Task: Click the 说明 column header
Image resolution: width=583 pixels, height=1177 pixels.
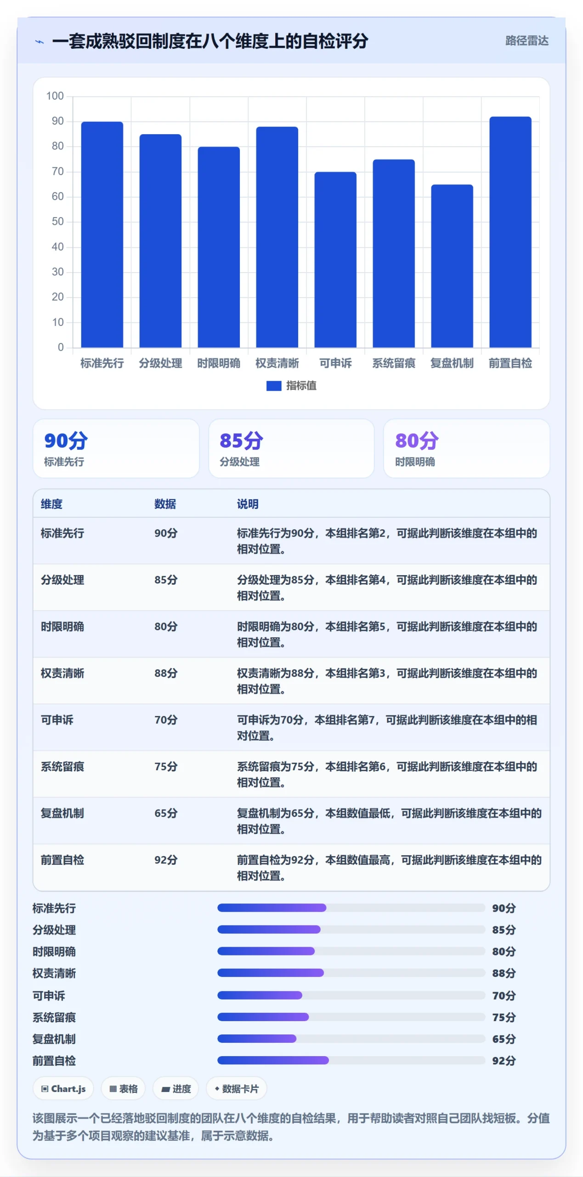Action: click(x=248, y=504)
